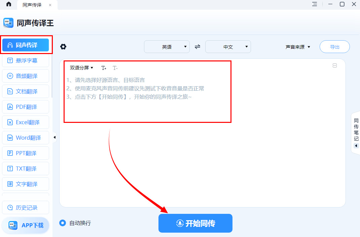Click the headphone icon on 同声传译
360x237 pixels.
pos(10,45)
